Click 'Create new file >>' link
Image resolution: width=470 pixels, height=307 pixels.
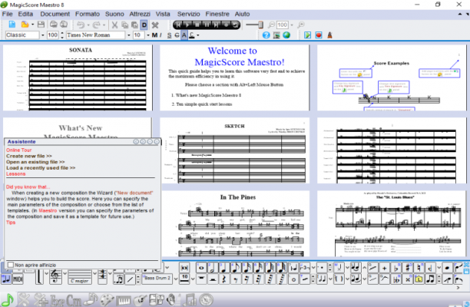(x=28, y=156)
